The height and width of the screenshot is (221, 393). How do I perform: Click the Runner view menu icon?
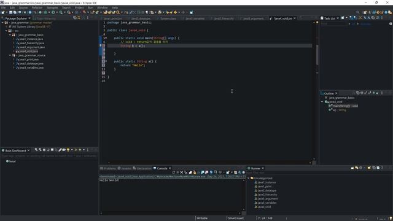(382, 168)
